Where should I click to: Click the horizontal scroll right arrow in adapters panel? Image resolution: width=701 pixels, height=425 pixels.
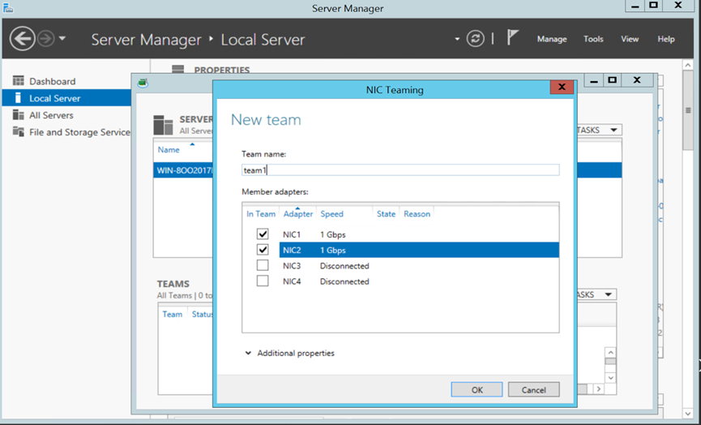(599, 389)
